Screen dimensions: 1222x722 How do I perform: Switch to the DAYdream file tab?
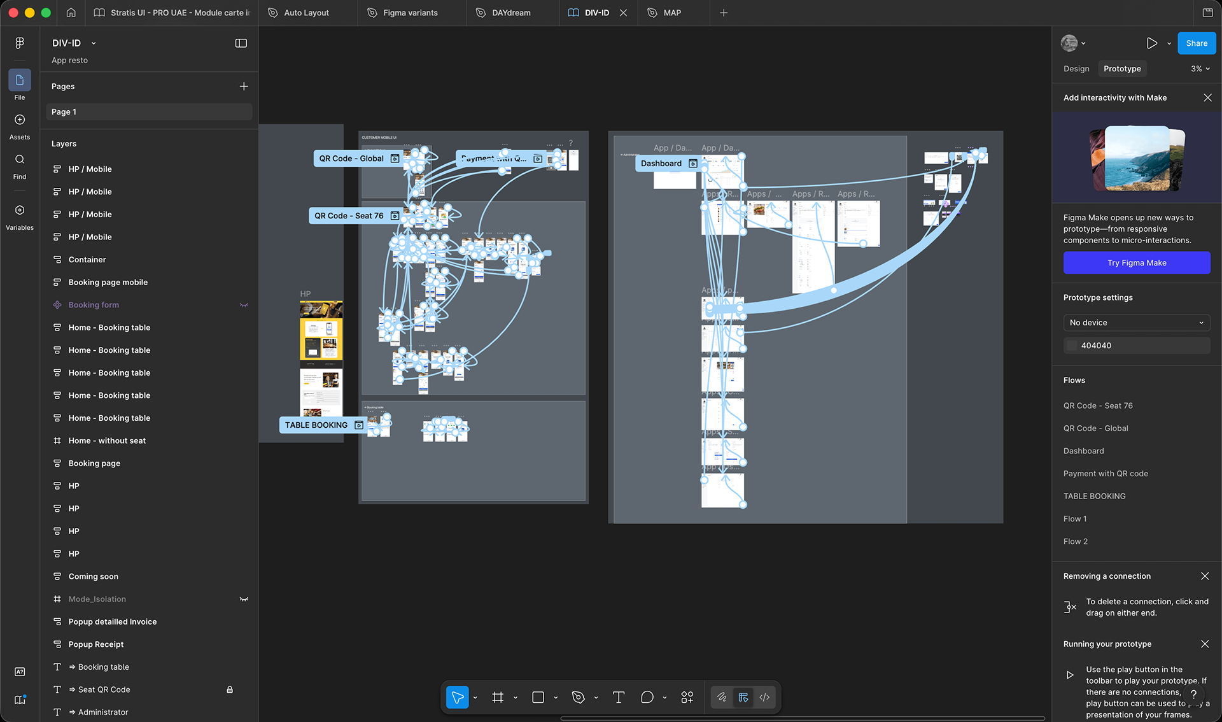[510, 13]
